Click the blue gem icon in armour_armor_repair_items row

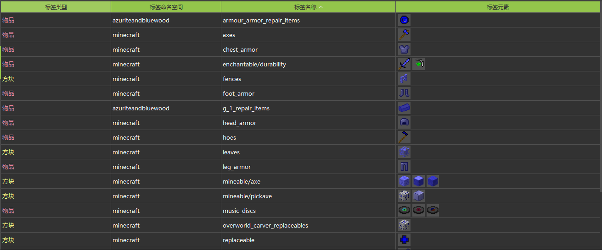pos(404,20)
